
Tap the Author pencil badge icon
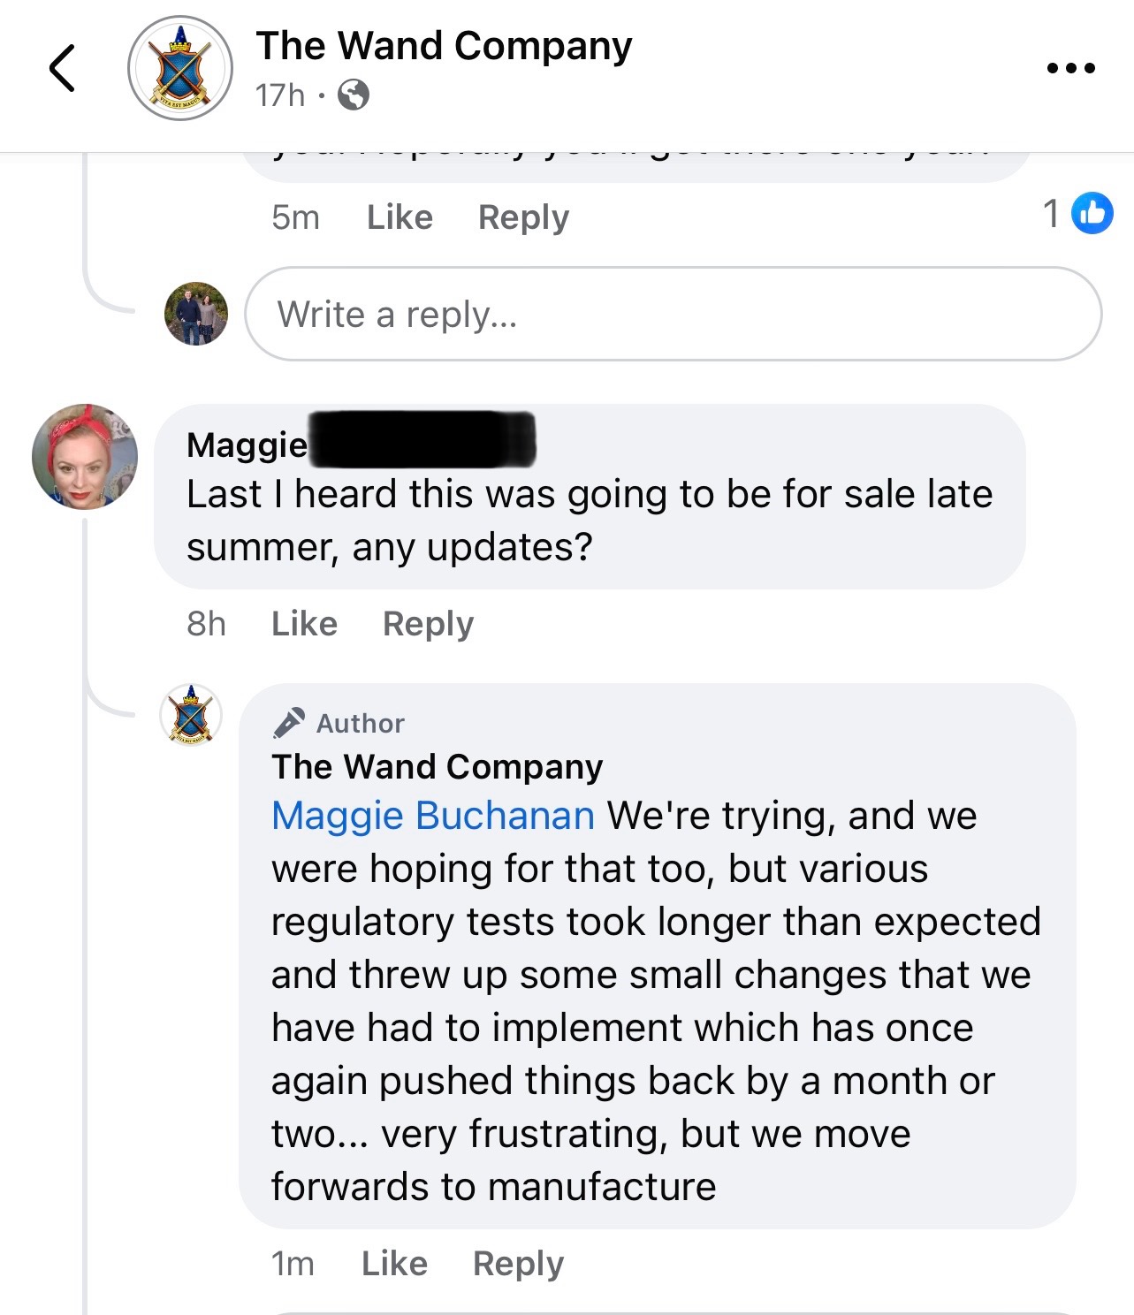point(289,723)
